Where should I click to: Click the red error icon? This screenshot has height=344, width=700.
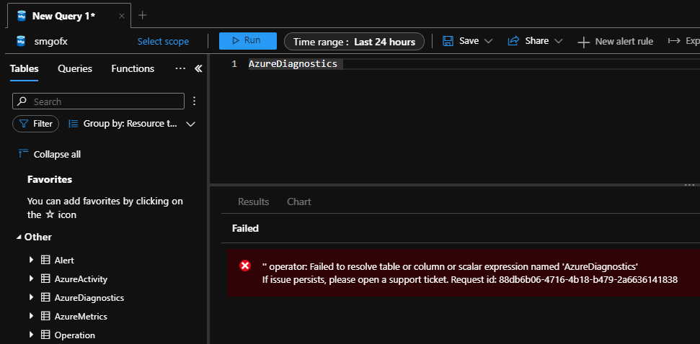point(245,266)
